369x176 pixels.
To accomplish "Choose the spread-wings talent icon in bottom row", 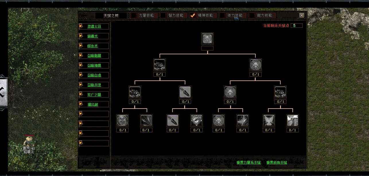I will click(x=269, y=121).
